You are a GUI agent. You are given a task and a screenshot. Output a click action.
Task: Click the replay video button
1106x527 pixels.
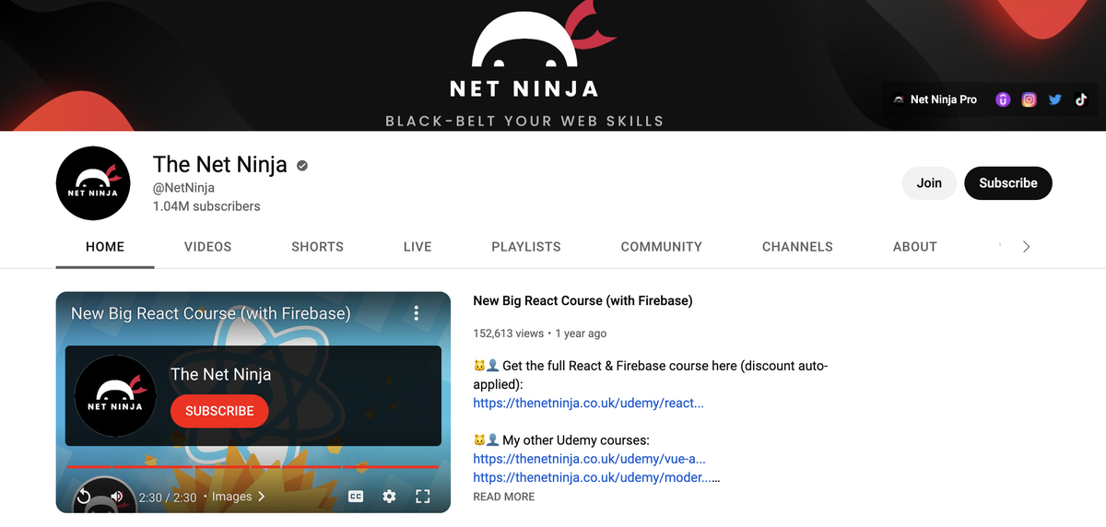point(83,497)
